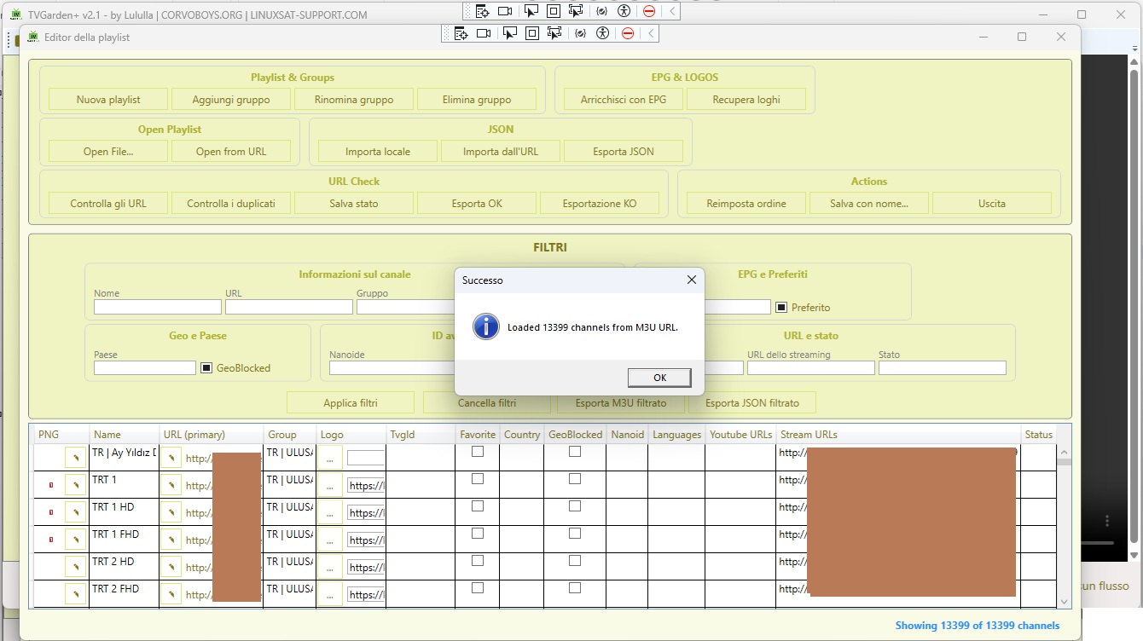This screenshot has height=641, width=1143.
Task: Click red no-entry icon in Editor della playlist toolbar
Action: pos(628,33)
